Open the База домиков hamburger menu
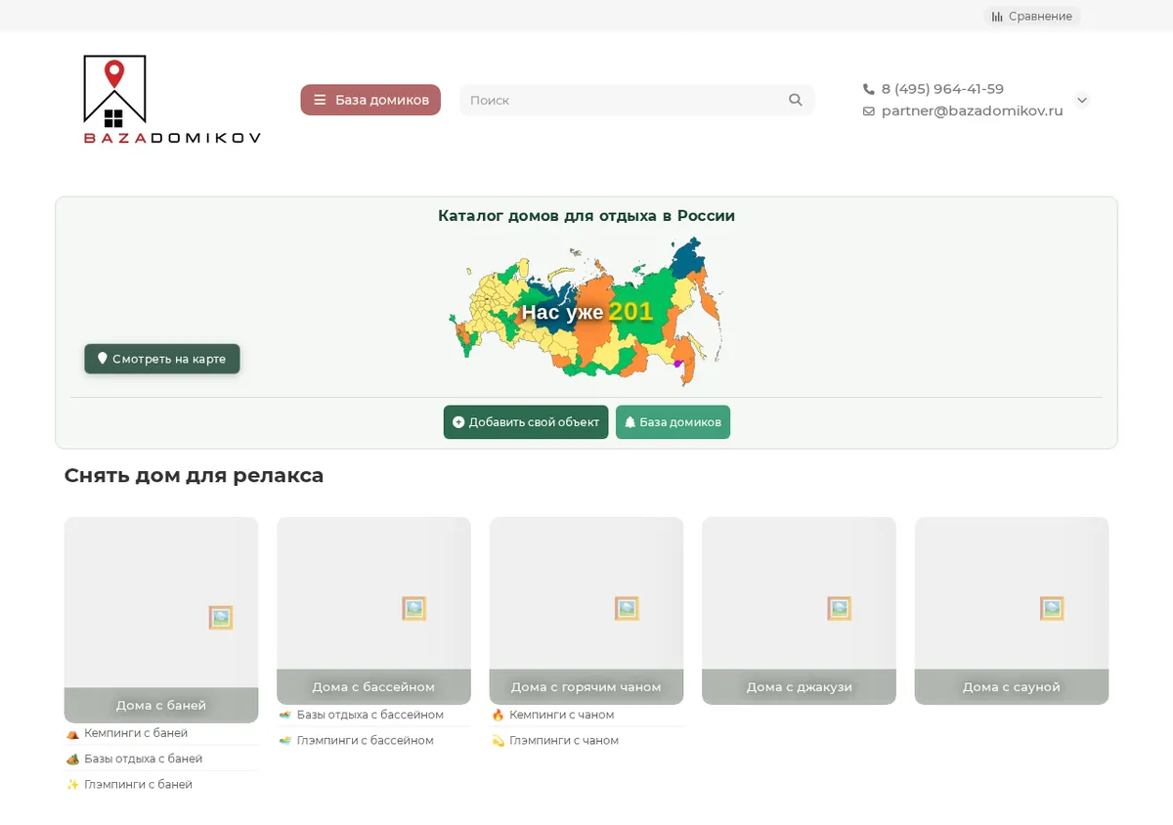Screen dimensions: 1173x825 tap(370, 100)
